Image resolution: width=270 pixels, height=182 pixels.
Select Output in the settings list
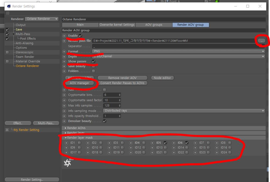21,25
